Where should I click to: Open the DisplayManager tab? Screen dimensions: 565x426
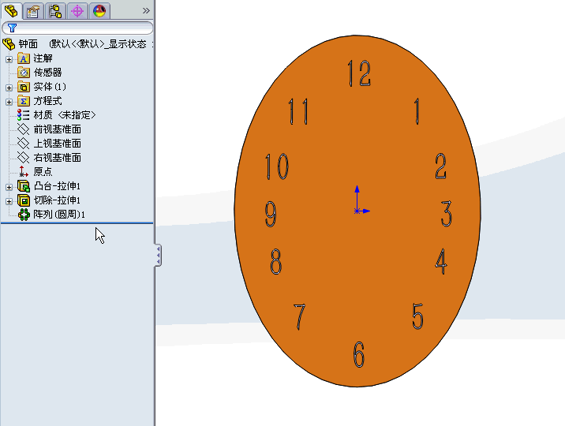pyautogui.click(x=99, y=10)
